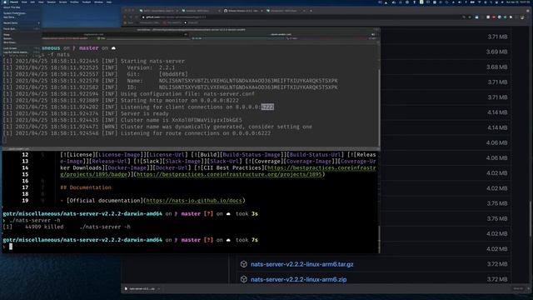Click the '3.69 MB' file size
Screen dimensions: 533x300
coord(496,52)
